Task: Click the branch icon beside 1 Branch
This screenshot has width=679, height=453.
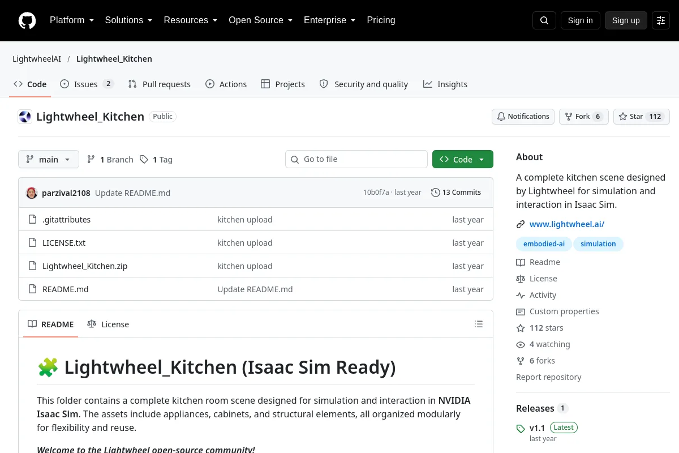Action: click(91, 160)
